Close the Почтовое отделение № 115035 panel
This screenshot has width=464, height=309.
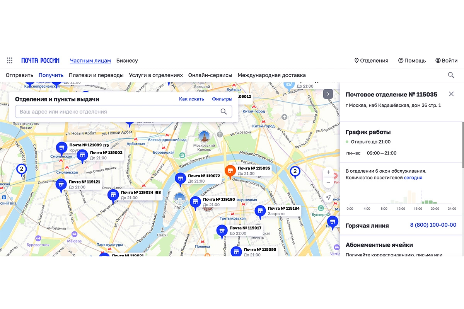click(x=451, y=94)
